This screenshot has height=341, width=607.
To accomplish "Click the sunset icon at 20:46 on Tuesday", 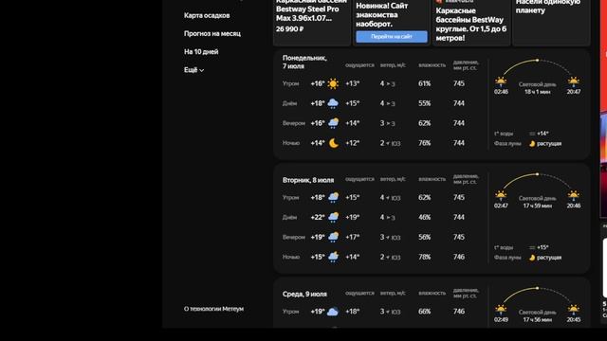I will pyautogui.click(x=573, y=196).
